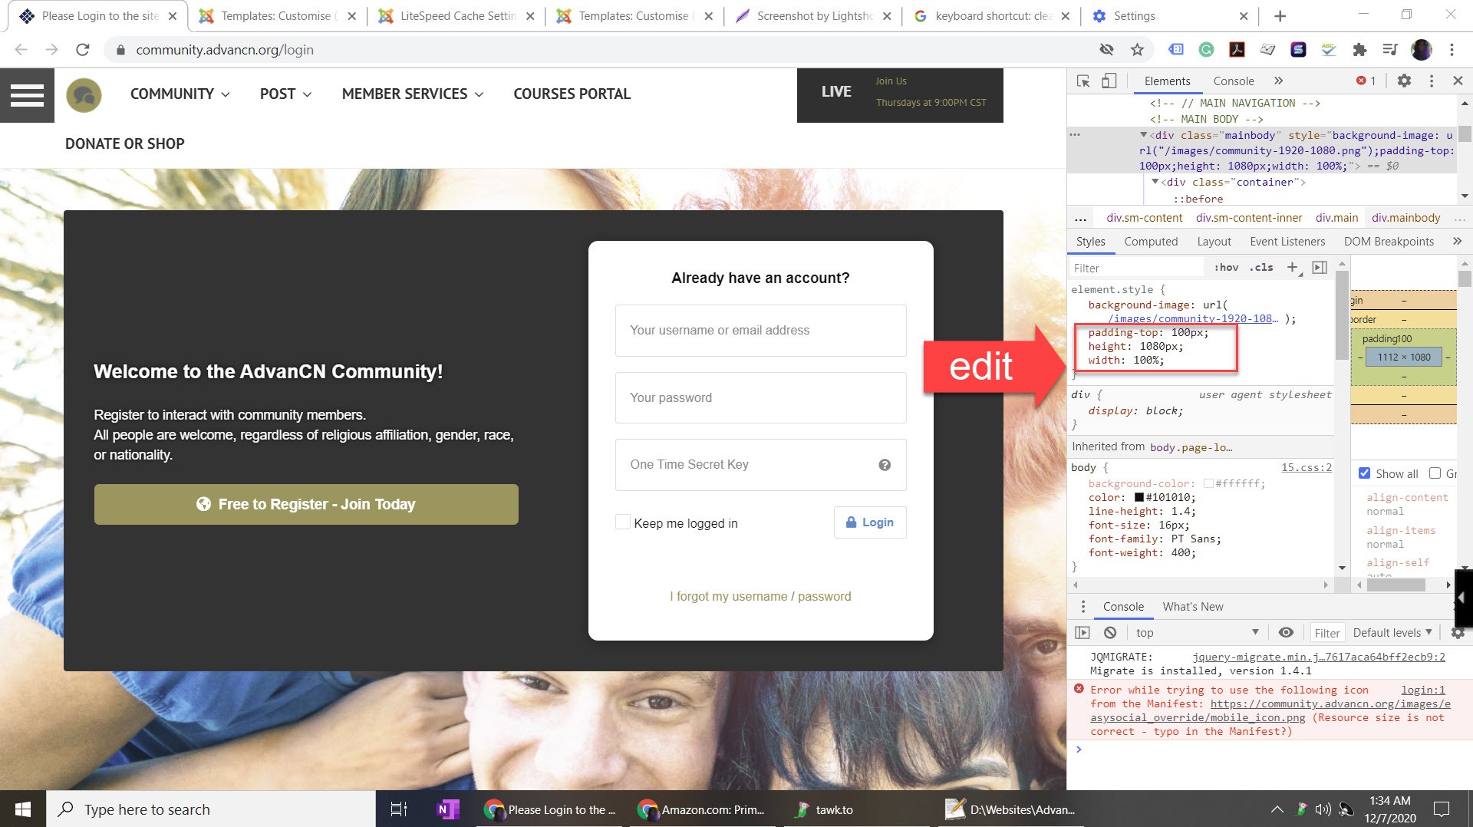Click the new style rule plus icon

[x=1293, y=267]
